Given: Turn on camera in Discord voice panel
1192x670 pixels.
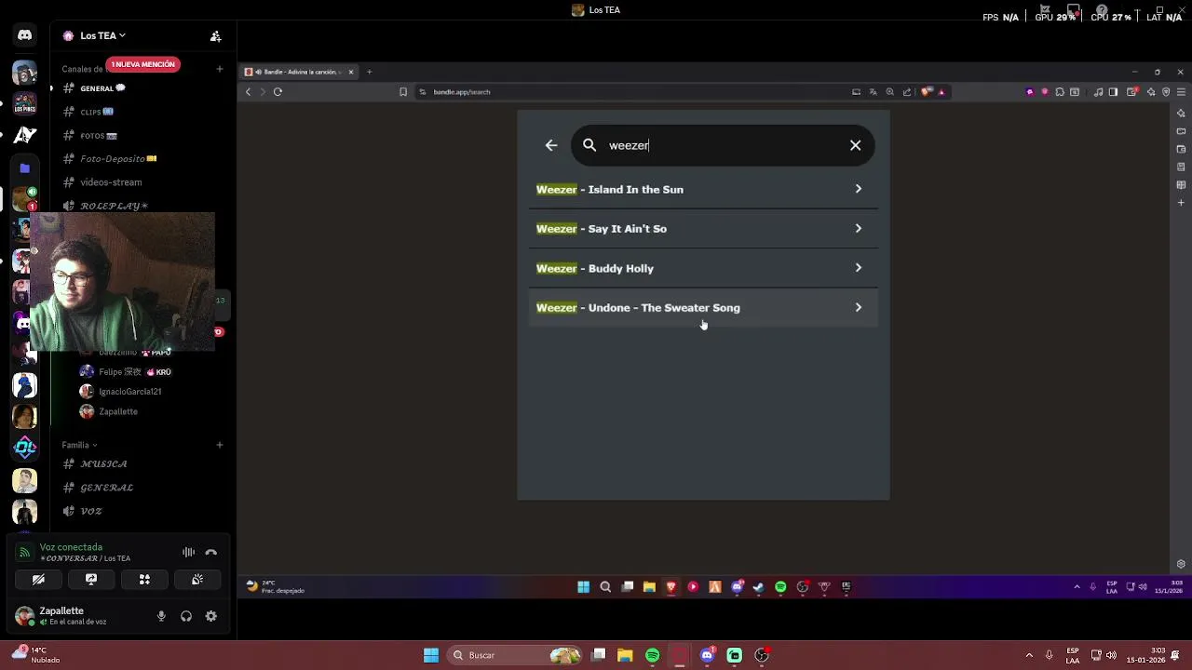Looking at the screenshot, I should click(x=38, y=580).
